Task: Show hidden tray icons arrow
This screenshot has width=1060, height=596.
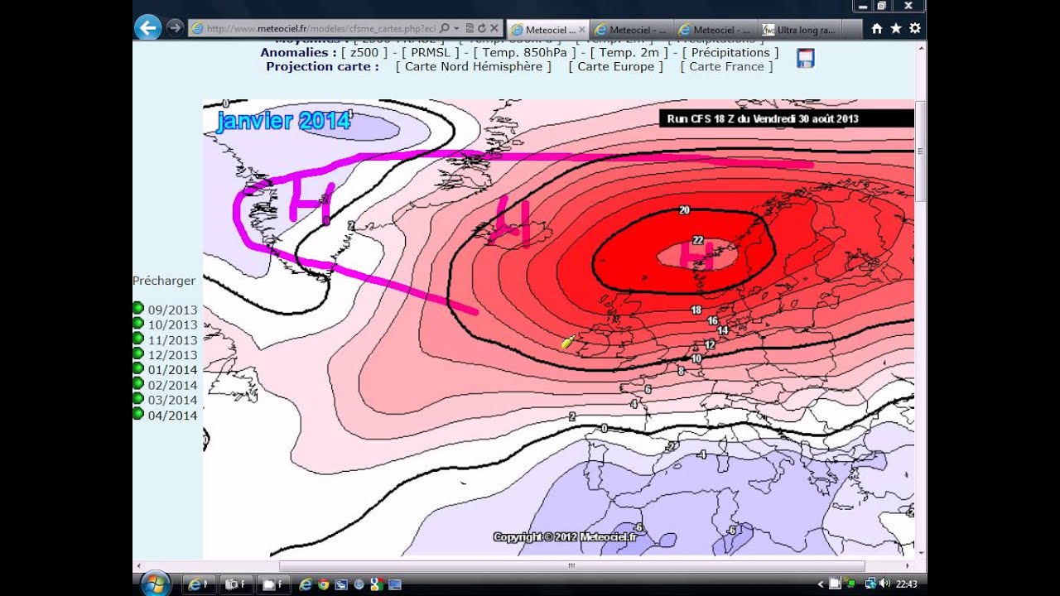Action: coord(821,584)
